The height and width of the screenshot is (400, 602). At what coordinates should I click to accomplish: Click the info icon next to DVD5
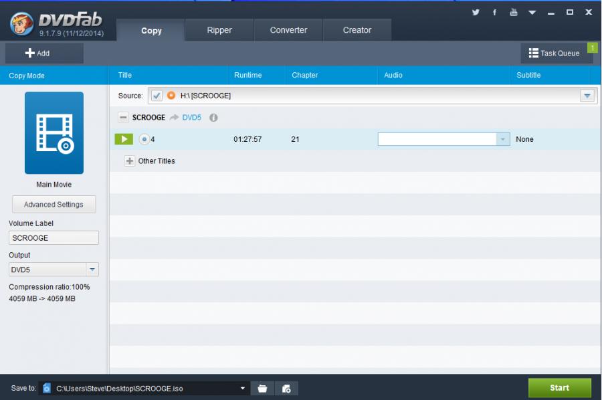[x=213, y=118]
